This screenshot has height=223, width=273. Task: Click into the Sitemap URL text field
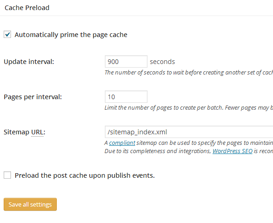(x=189, y=132)
